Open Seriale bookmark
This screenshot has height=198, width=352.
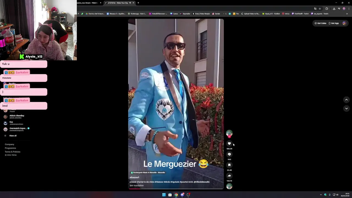pyautogui.click(x=216, y=14)
